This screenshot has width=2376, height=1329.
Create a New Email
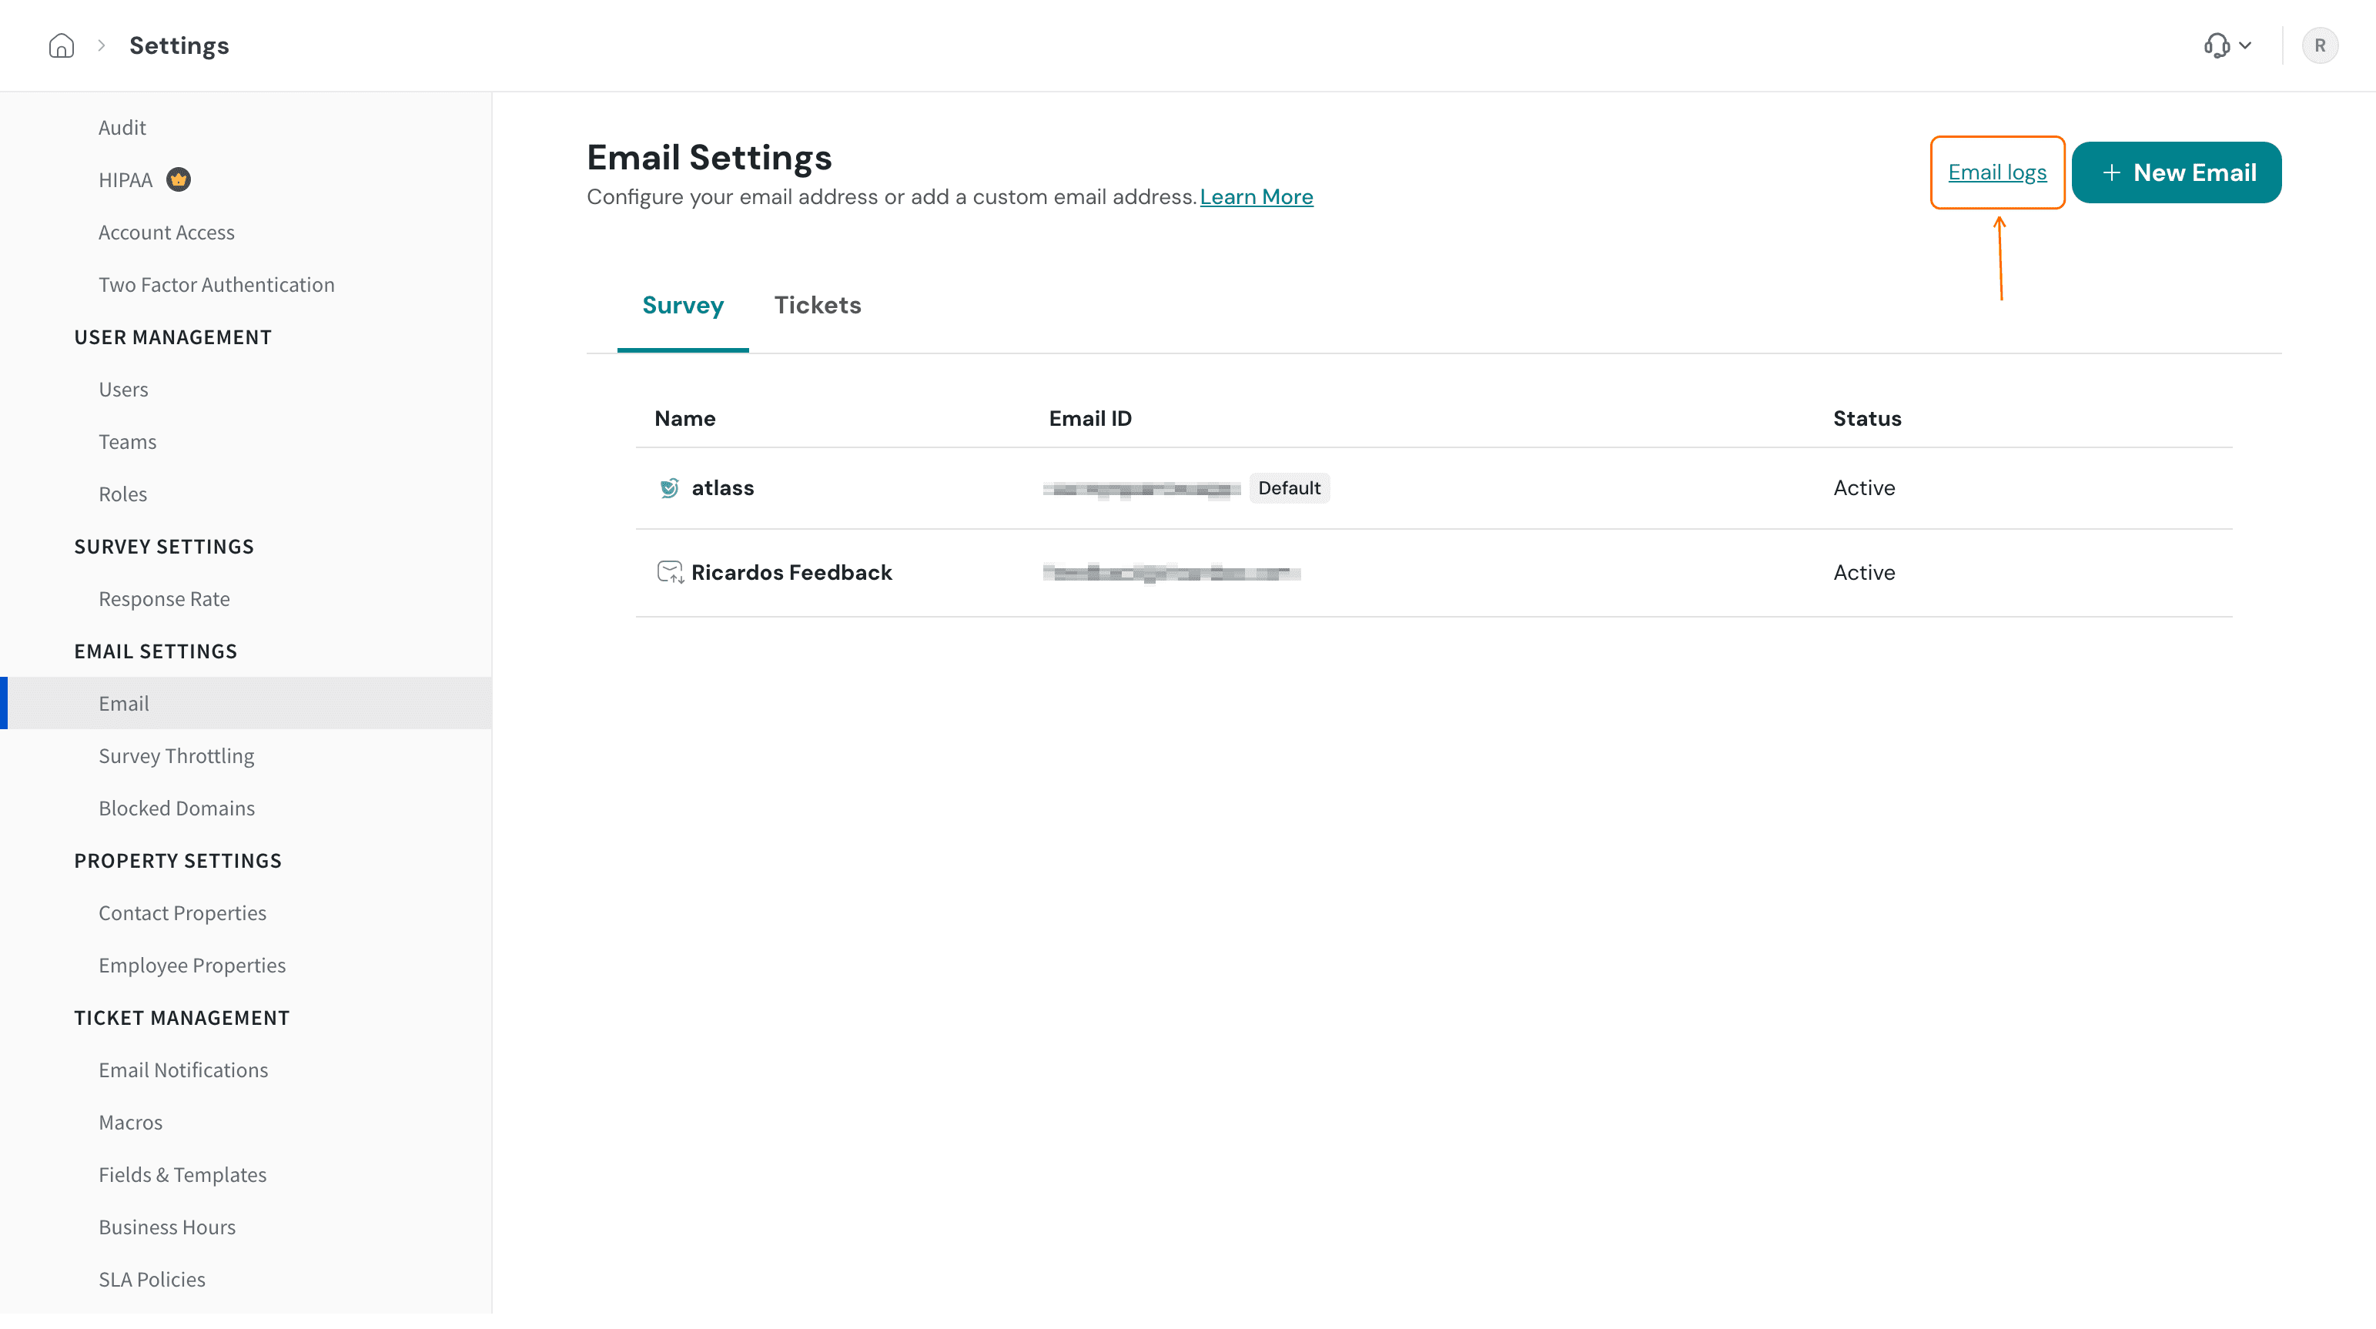2176,172
